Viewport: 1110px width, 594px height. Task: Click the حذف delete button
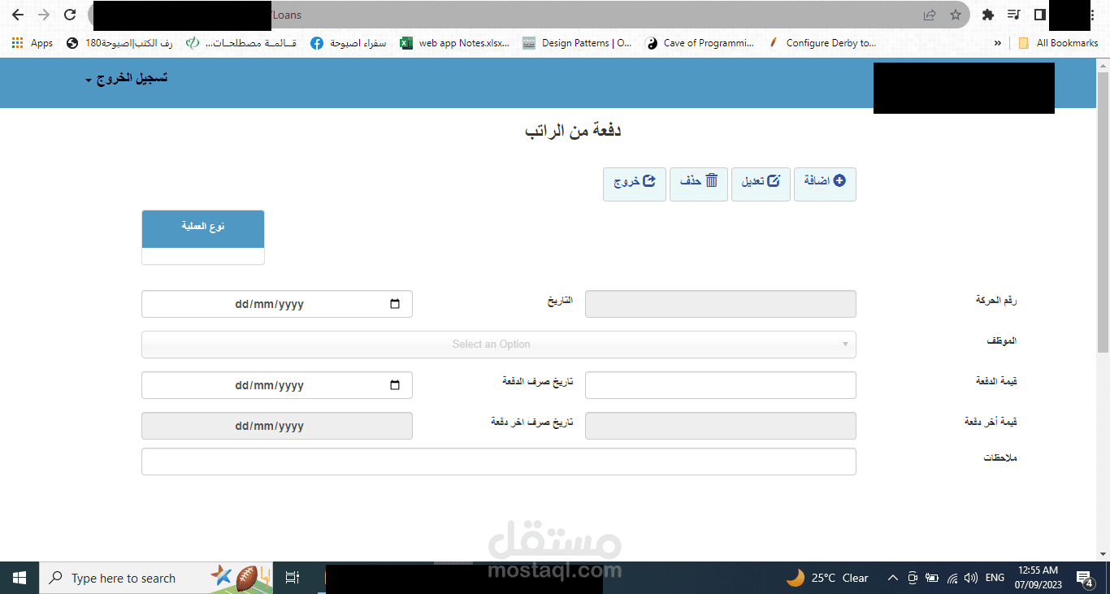coord(699,184)
